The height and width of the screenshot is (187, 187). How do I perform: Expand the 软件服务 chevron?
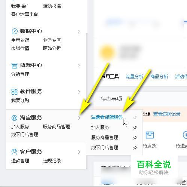(x=79, y=92)
